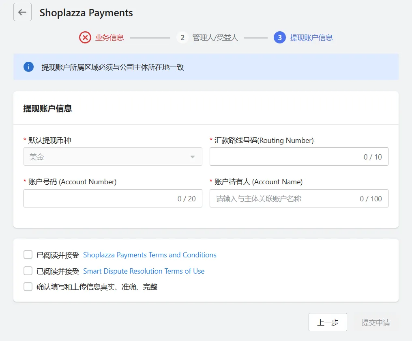412x341 pixels.
Task: Go to the 业务信息 step
Action: [109, 38]
